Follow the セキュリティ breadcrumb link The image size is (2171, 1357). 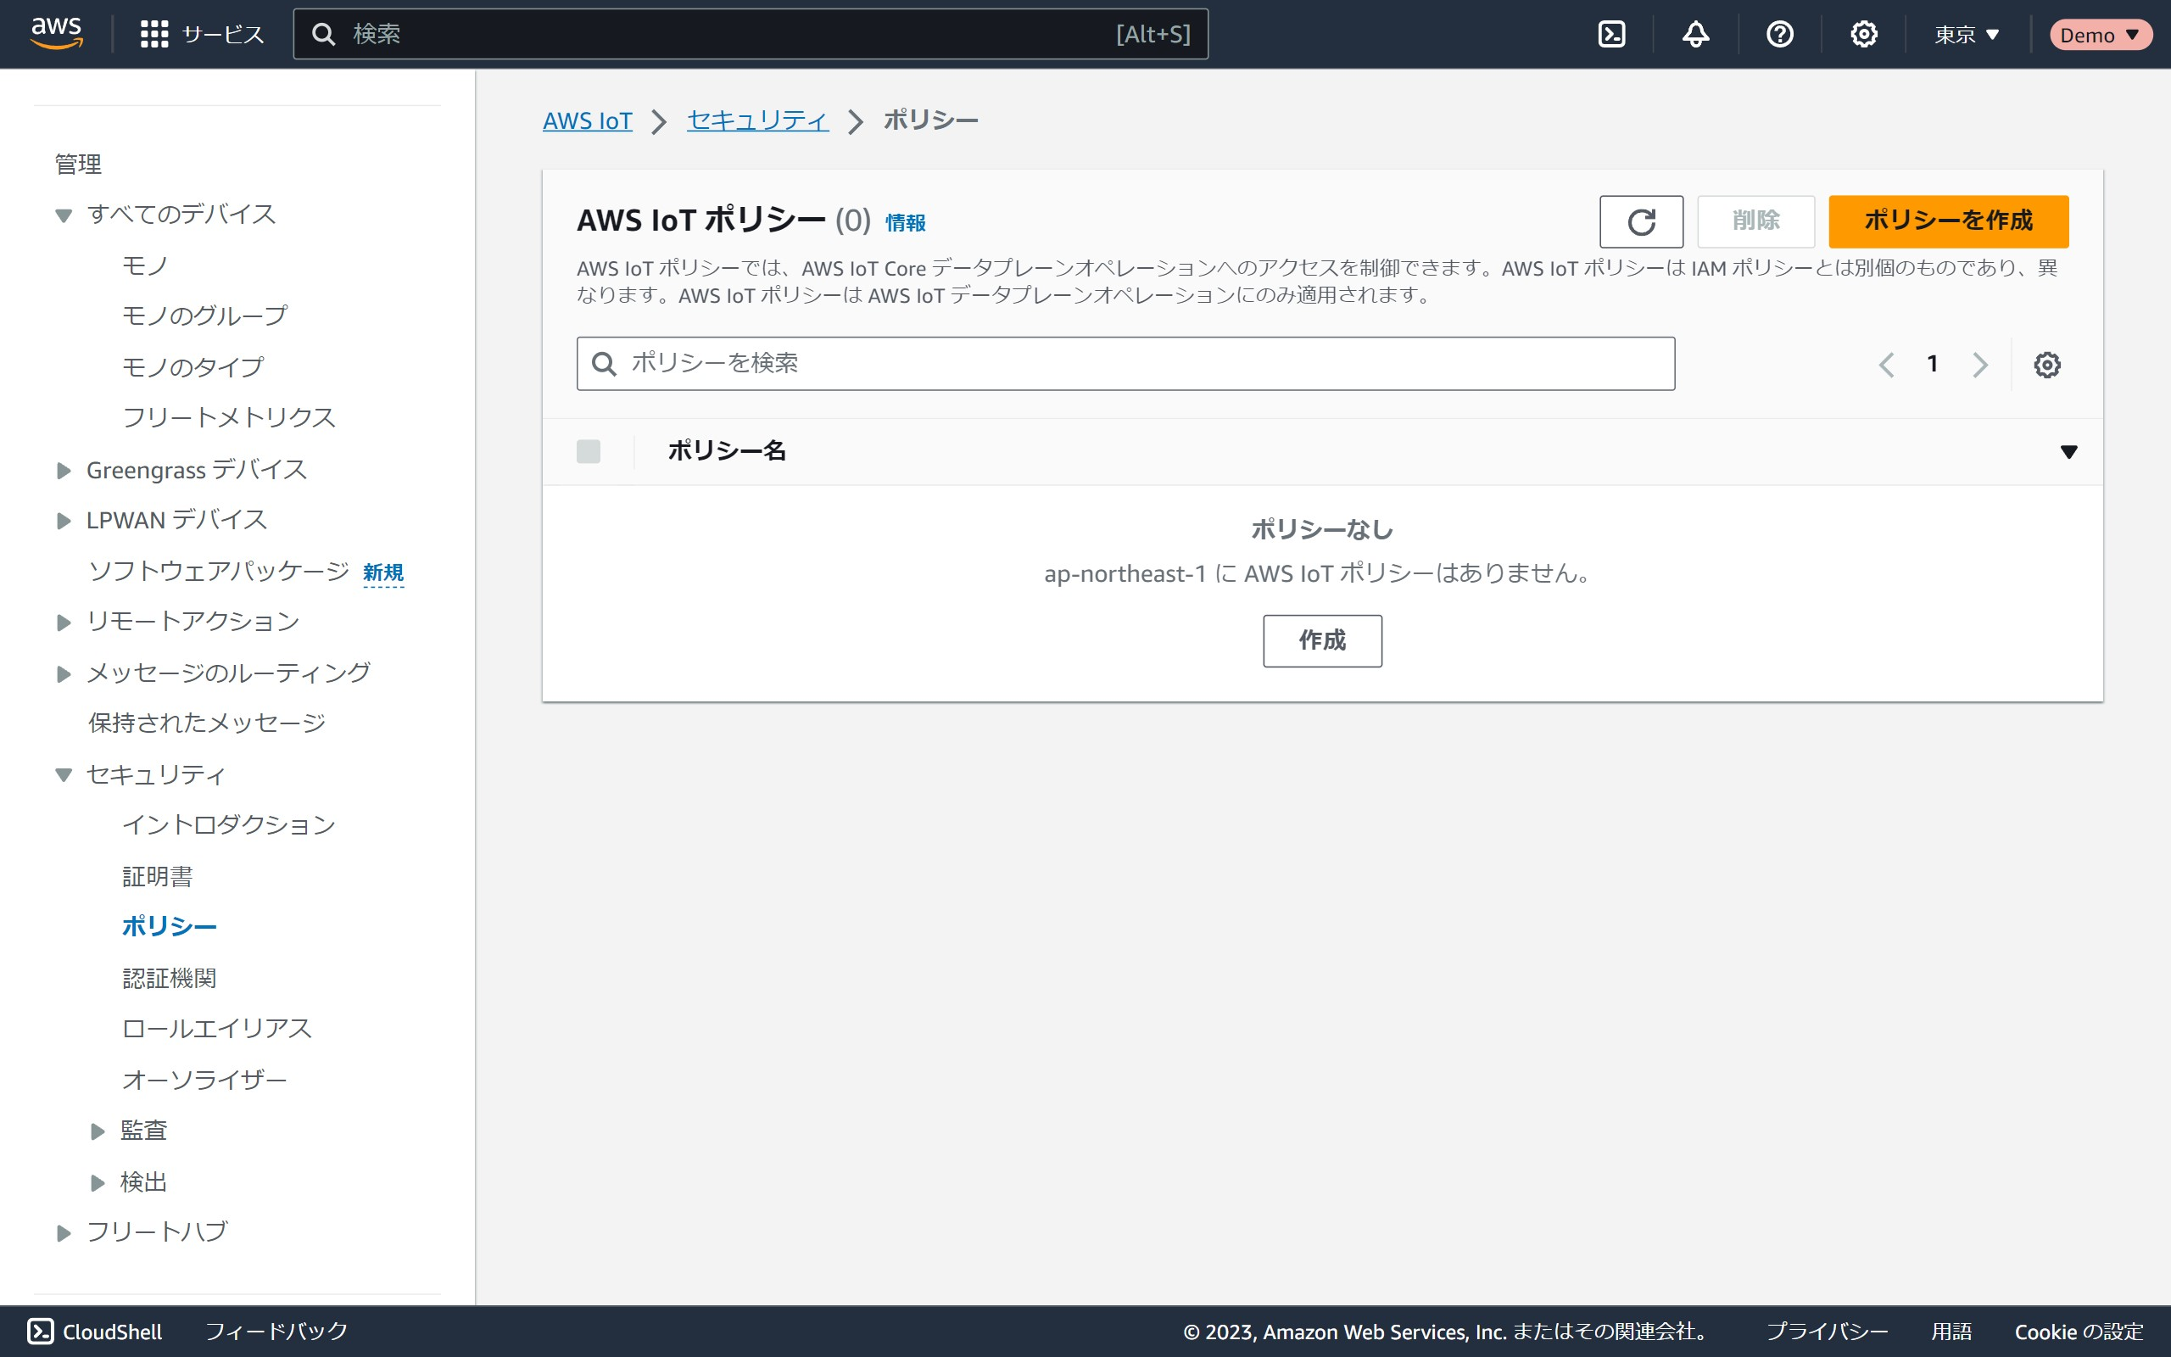tap(757, 120)
